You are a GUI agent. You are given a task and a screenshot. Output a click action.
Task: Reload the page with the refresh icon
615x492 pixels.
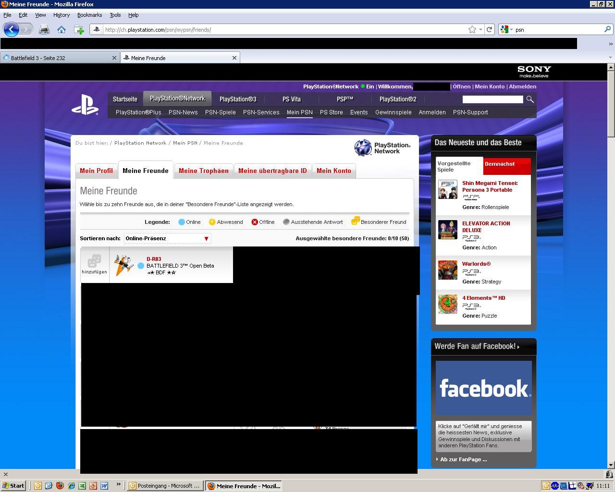tap(489, 29)
